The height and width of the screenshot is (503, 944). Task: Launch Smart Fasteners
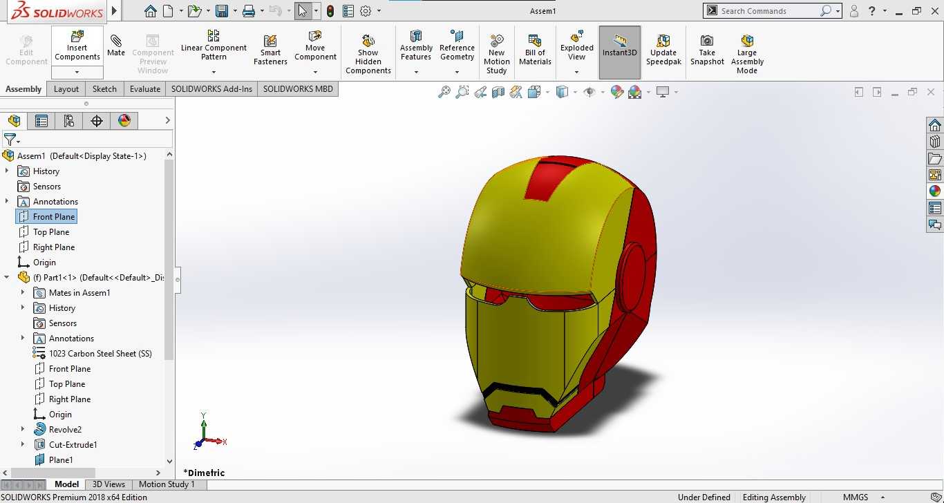(270, 50)
